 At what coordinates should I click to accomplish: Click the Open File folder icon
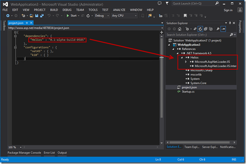pyautogui.click(x=31, y=16)
